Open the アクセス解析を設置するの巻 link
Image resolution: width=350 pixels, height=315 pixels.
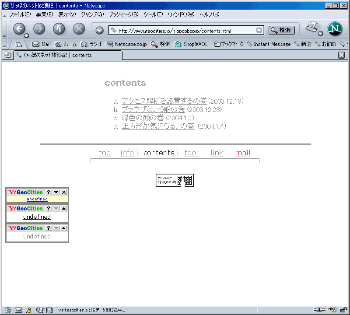tap(164, 101)
